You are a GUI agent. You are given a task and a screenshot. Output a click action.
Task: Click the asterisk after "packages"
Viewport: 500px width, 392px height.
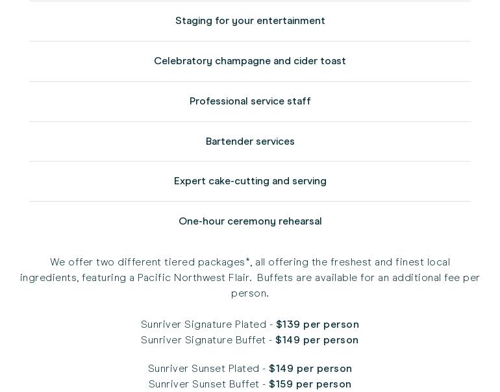(x=247, y=261)
